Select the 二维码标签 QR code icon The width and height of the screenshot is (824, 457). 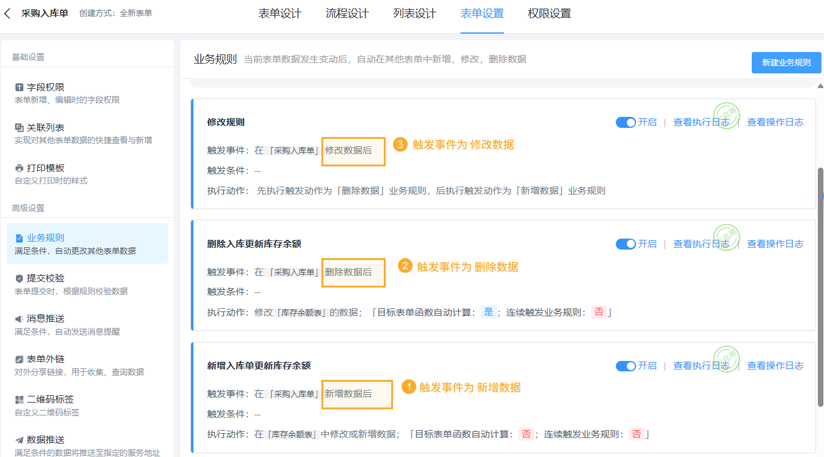click(20, 399)
